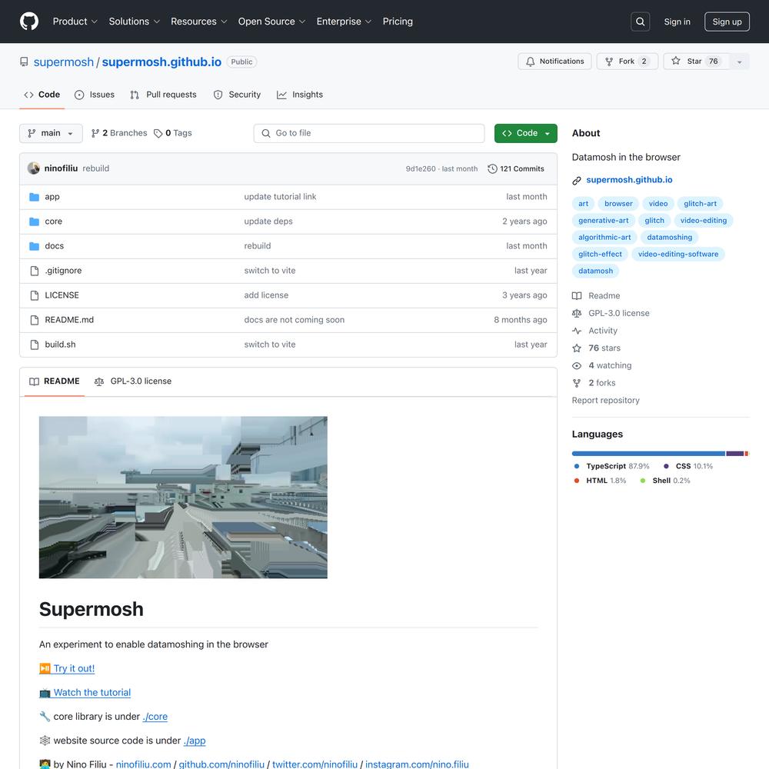Click the Sign up button
769x769 pixels.
click(727, 22)
